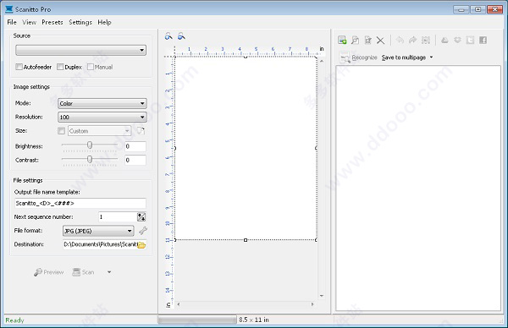Click the Recognize label button
The width and height of the screenshot is (508, 328).
pos(364,57)
